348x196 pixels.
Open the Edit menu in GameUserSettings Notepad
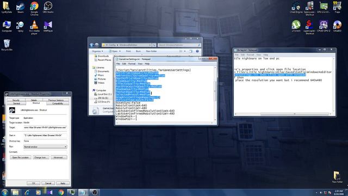tap(124, 64)
